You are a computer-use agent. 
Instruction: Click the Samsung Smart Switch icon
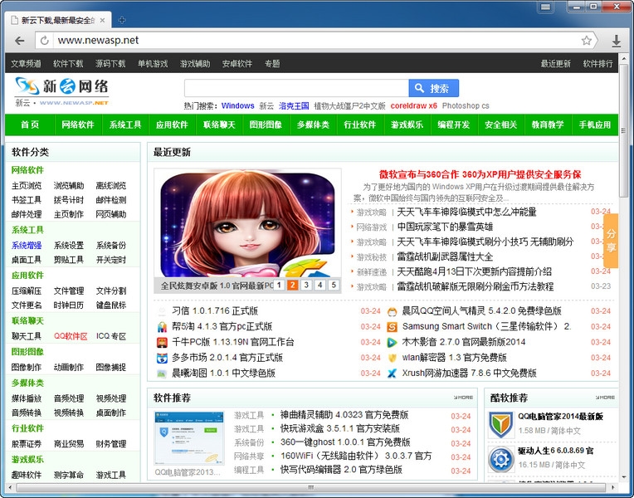click(x=392, y=326)
